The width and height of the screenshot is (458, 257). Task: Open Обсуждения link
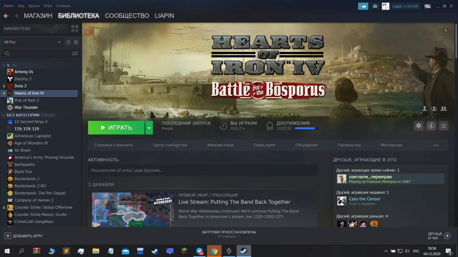[307, 145]
